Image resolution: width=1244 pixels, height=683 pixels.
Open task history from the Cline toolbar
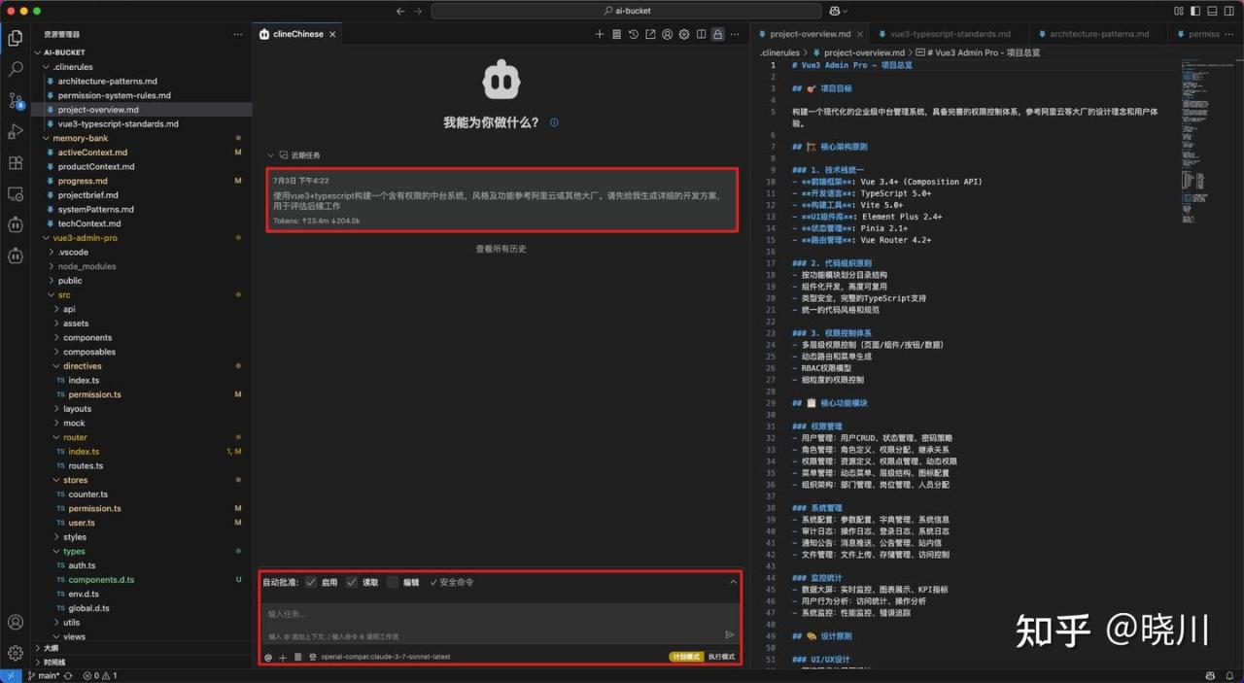(634, 34)
